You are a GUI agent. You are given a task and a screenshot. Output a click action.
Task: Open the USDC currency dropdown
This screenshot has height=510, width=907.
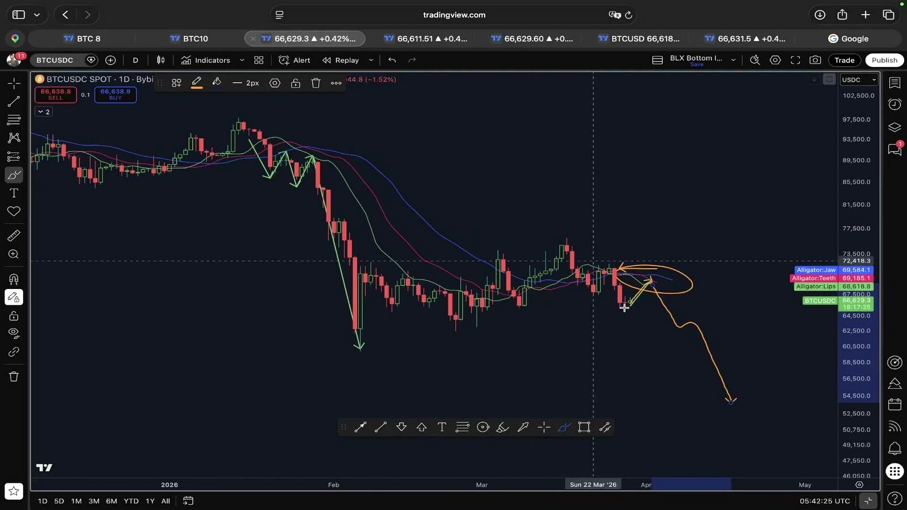coord(859,80)
